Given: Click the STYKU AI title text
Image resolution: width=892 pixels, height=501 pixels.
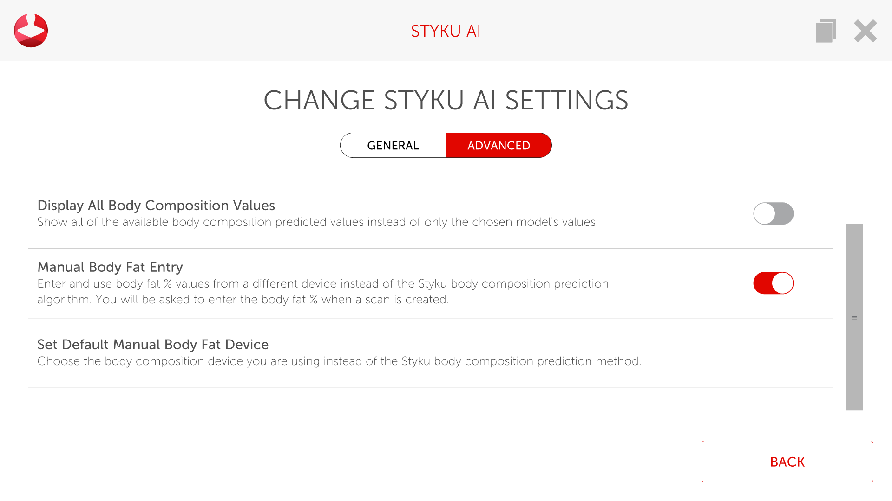Looking at the screenshot, I should click(446, 31).
